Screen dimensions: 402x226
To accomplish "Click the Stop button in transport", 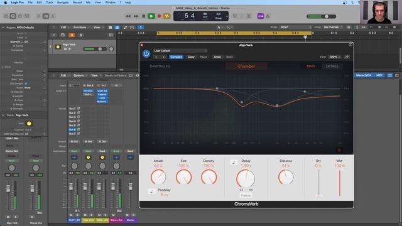I will pyautogui.click(x=144, y=16).
